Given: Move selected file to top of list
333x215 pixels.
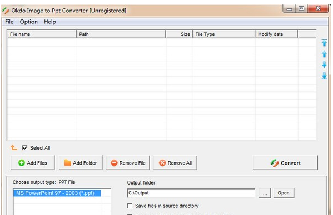Looking at the screenshot, I should tap(324, 43).
